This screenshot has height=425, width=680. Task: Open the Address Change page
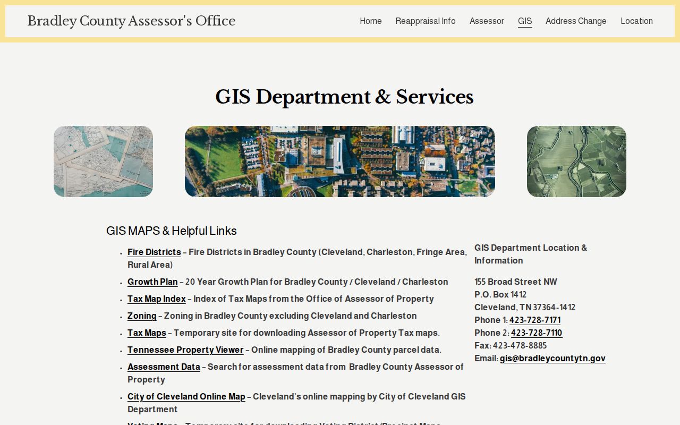click(x=576, y=21)
